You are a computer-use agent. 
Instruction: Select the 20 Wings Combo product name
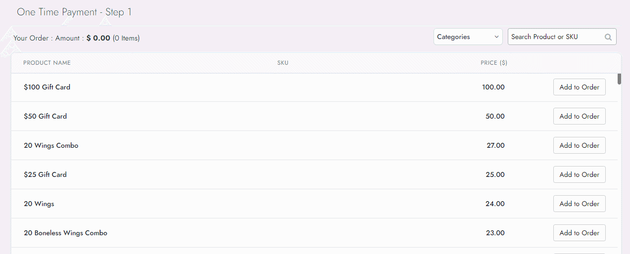(x=51, y=146)
